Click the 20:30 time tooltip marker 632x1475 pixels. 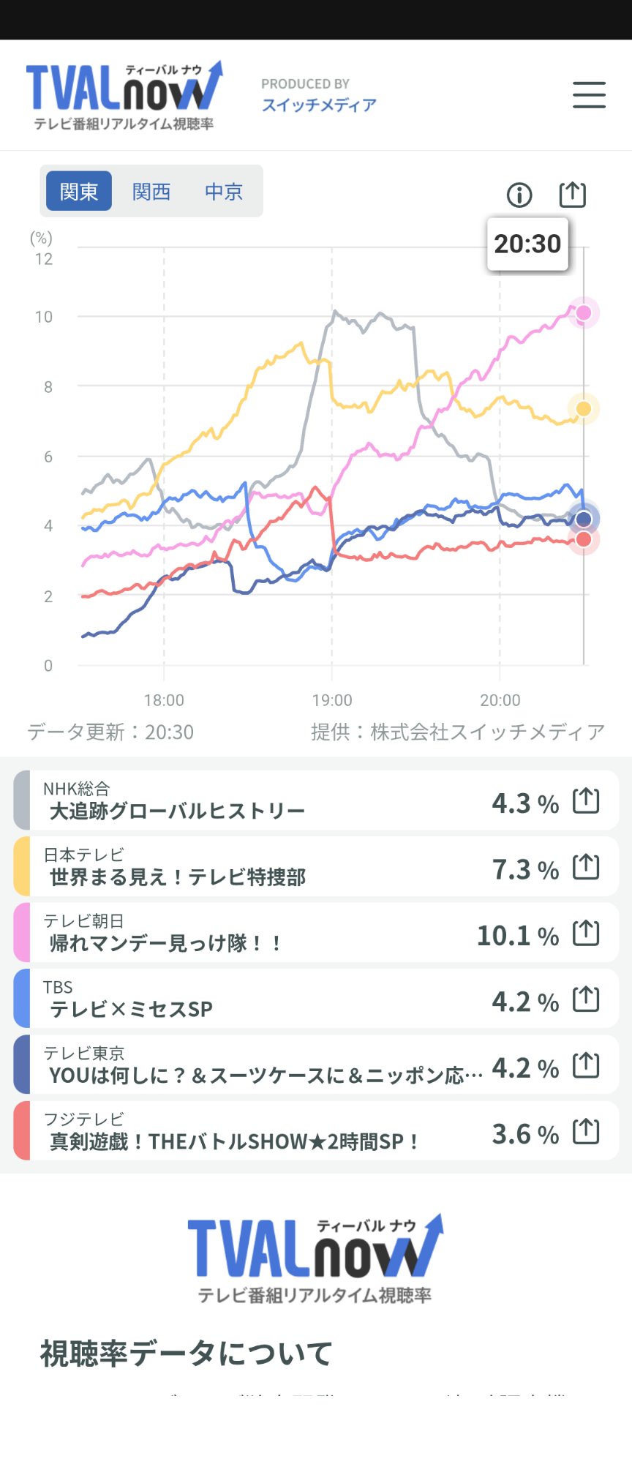click(527, 244)
